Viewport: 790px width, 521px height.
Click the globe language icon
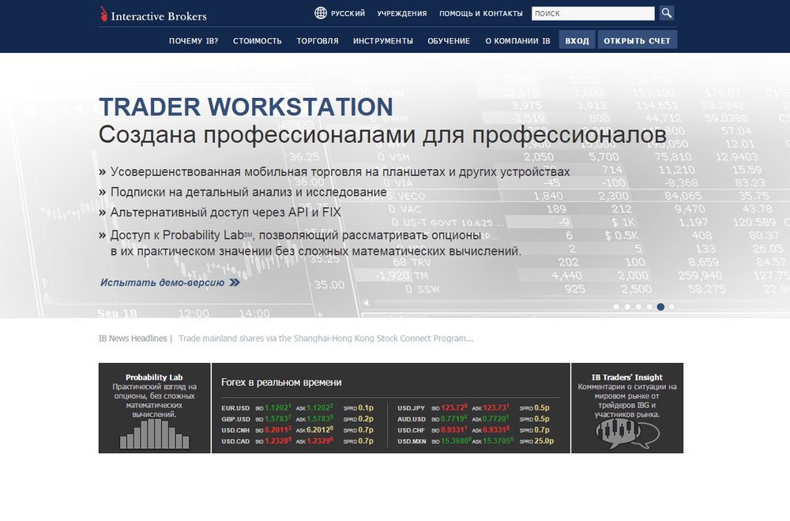pyautogui.click(x=321, y=13)
